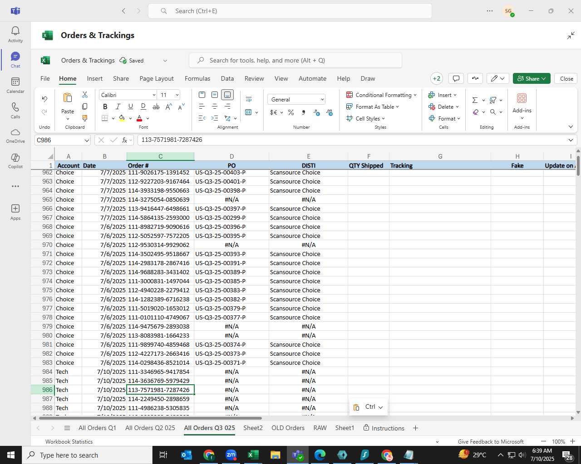Viewport: 581px width, 464px height.
Task: Click the Copy icon in Clipboard group
Action: 85,106
